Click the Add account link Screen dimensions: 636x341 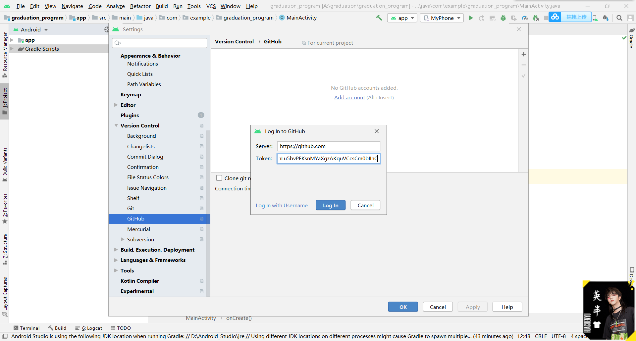(x=349, y=98)
